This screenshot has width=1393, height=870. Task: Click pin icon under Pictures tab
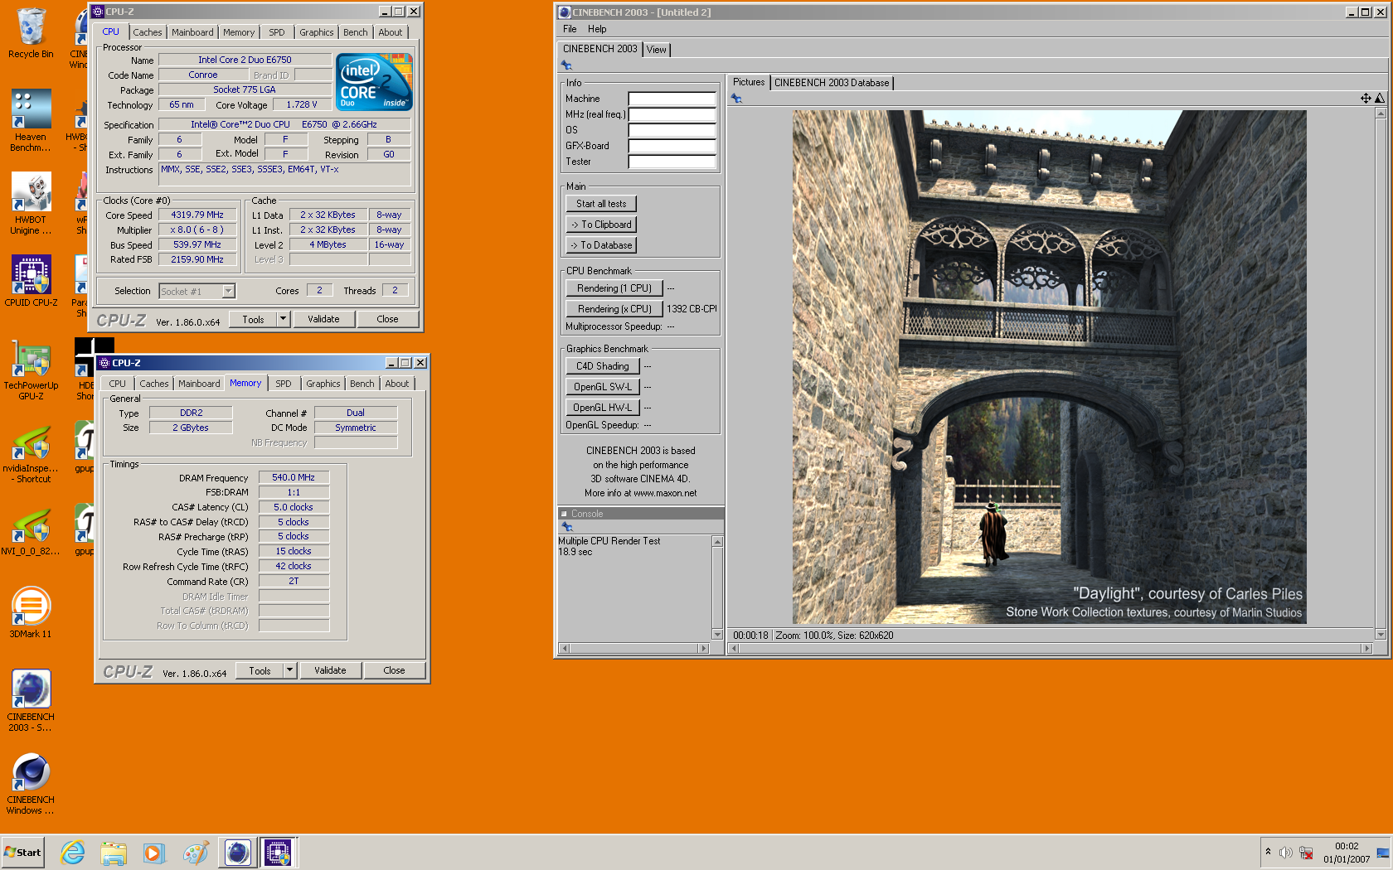[736, 99]
